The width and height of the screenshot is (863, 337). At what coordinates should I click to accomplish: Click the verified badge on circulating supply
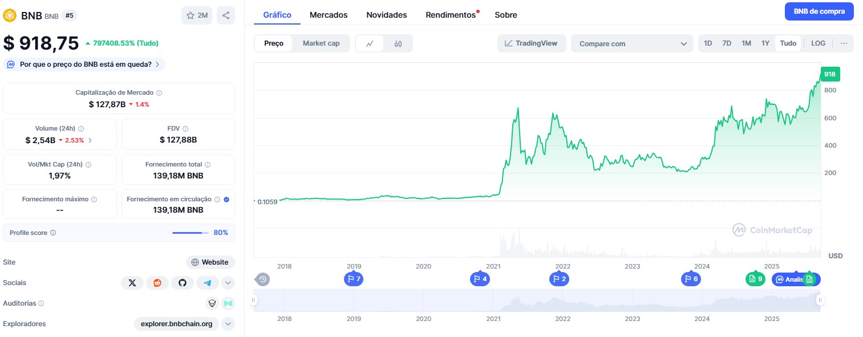(x=226, y=200)
